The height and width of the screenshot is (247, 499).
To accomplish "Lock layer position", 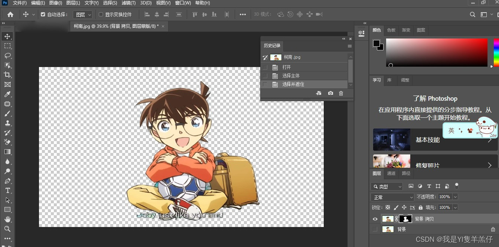I will (404, 207).
